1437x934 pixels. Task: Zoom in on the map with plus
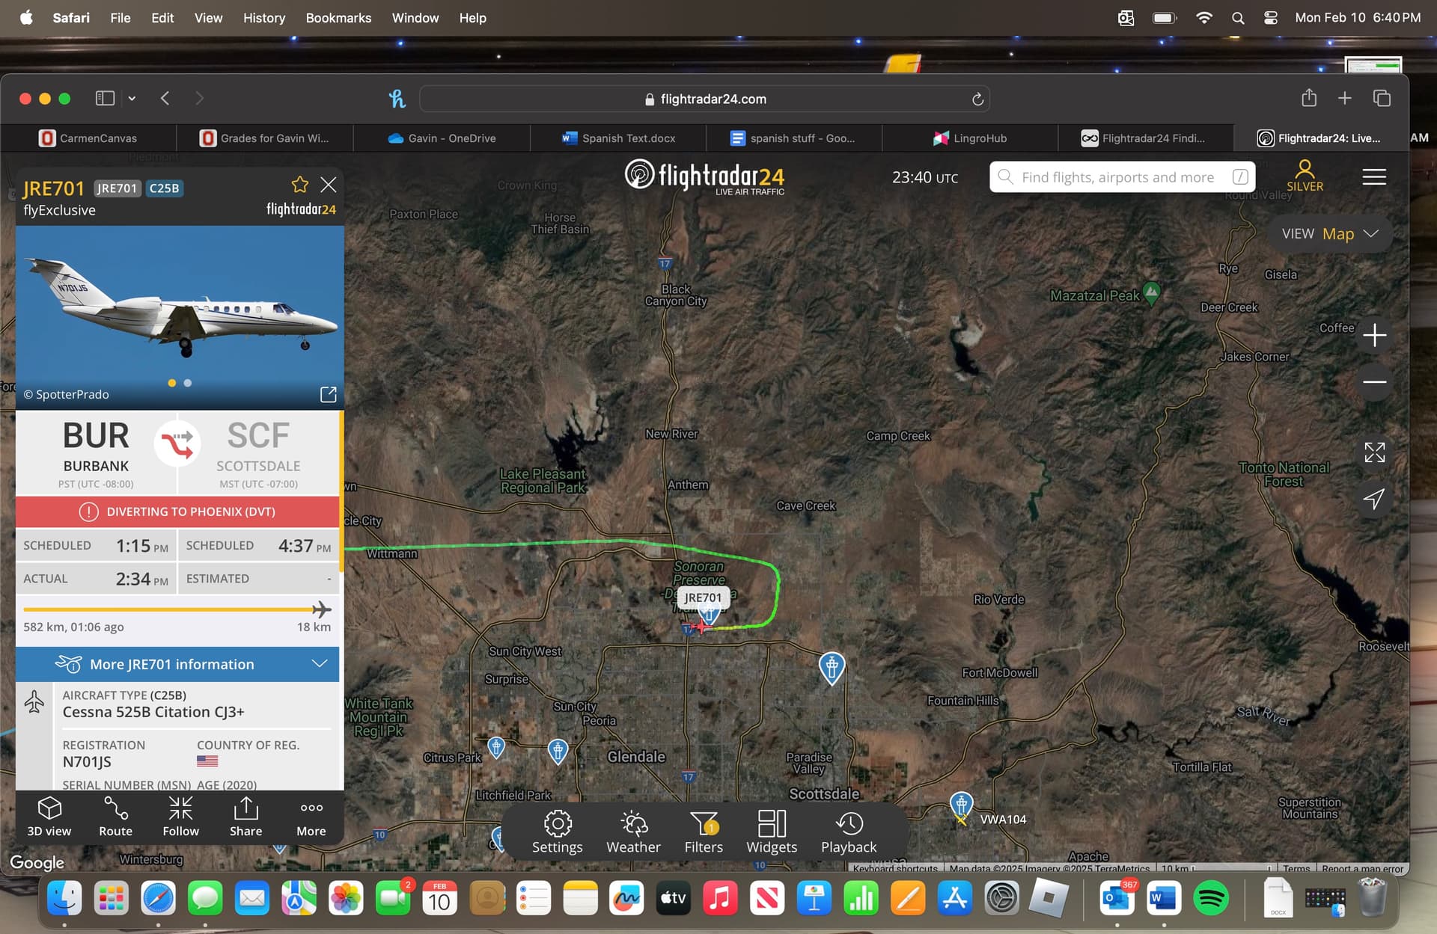[1374, 336]
